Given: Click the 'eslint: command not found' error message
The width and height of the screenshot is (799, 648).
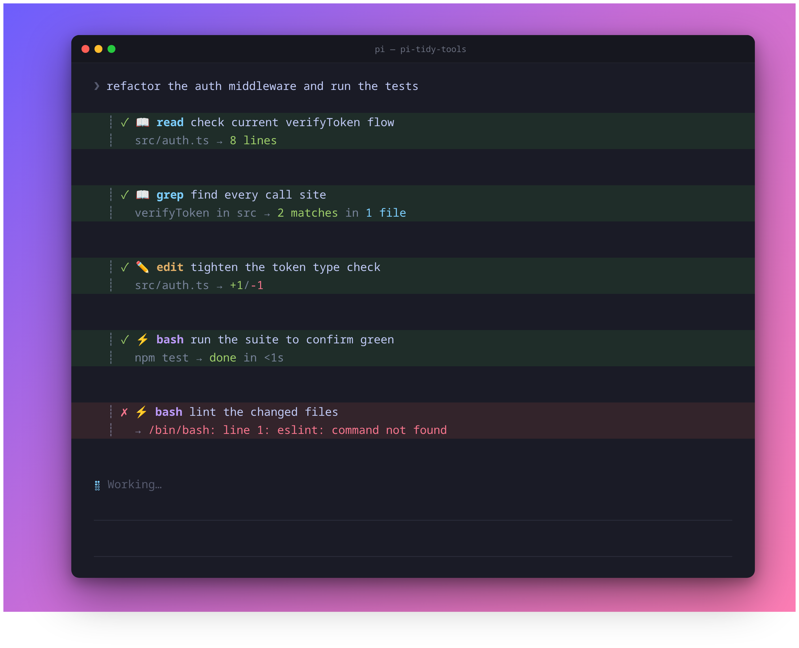Looking at the screenshot, I should (362, 430).
